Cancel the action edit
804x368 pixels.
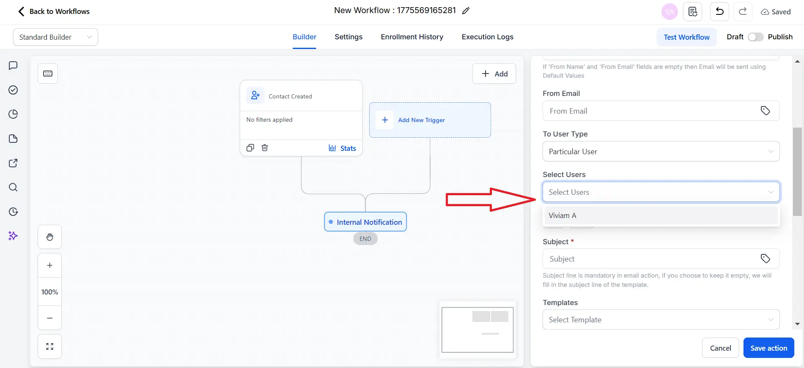[x=720, y=348]
